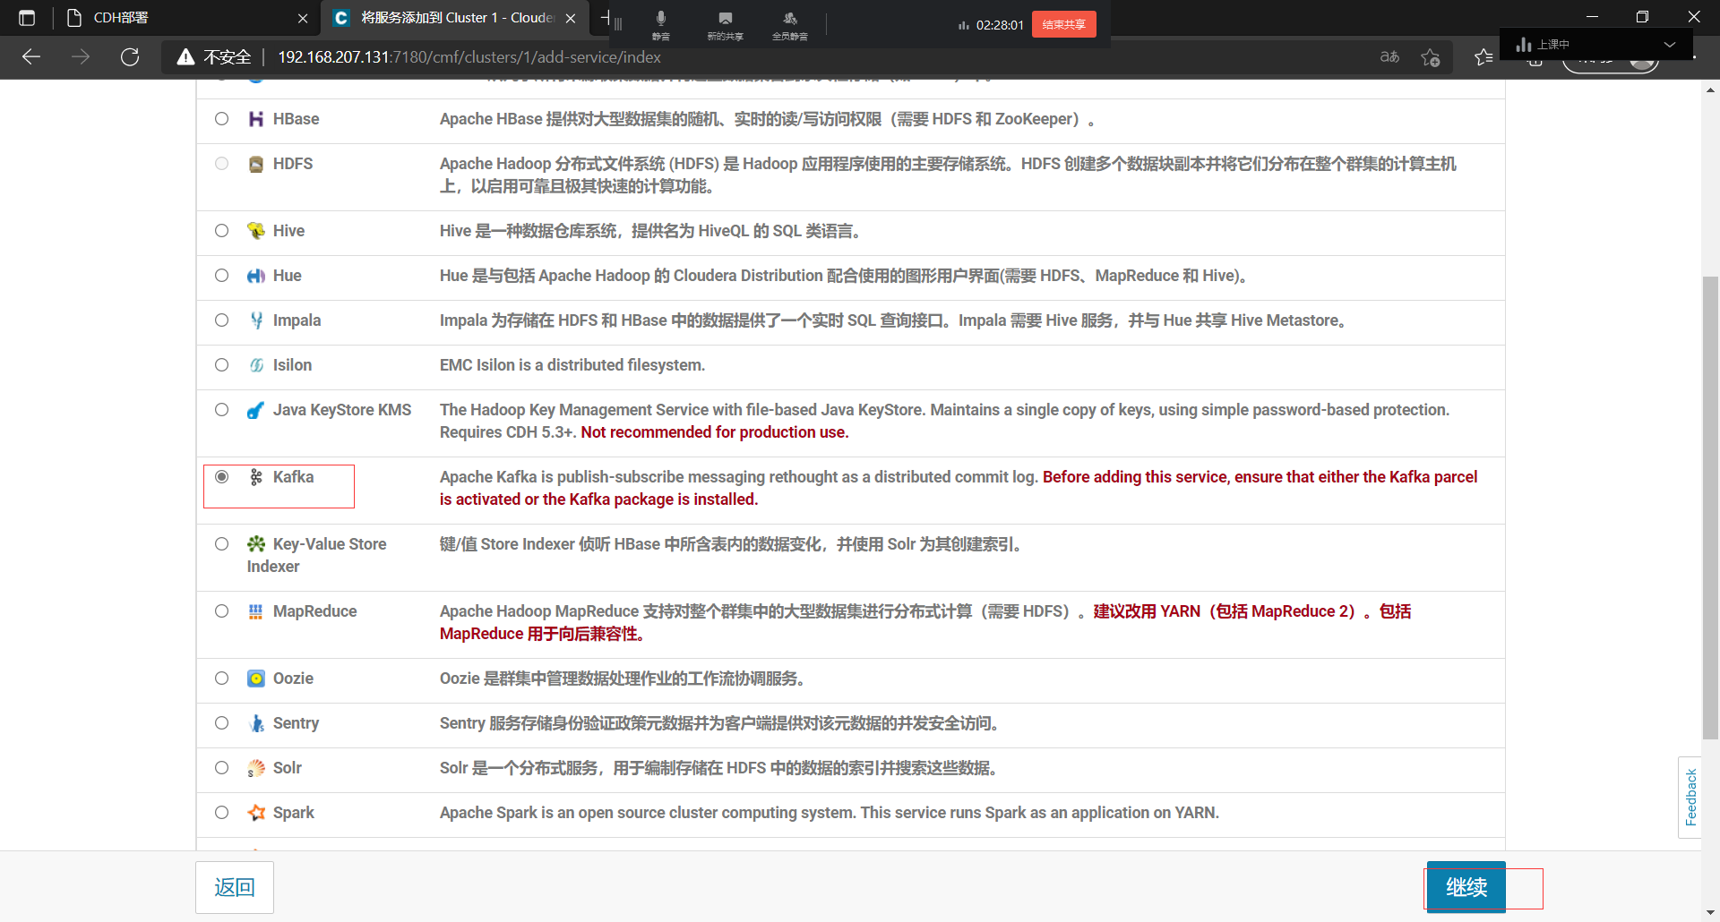Close the Cloudera add-service tab
The image size is (1720, 922).
[x=571, y=18]
